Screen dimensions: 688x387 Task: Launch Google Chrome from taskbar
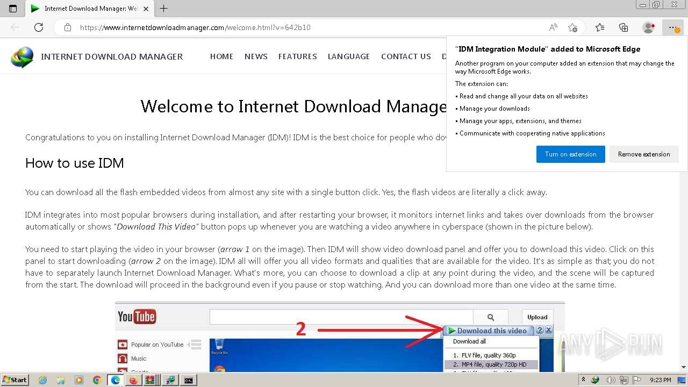(x=97, y=380)
